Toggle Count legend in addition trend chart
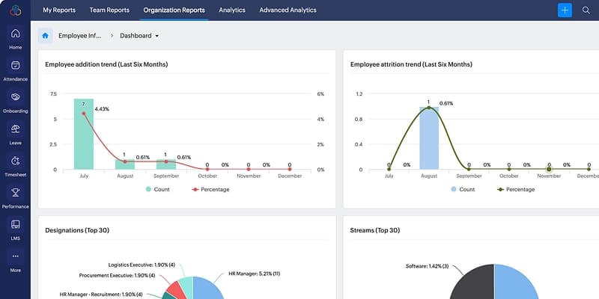 157,189
